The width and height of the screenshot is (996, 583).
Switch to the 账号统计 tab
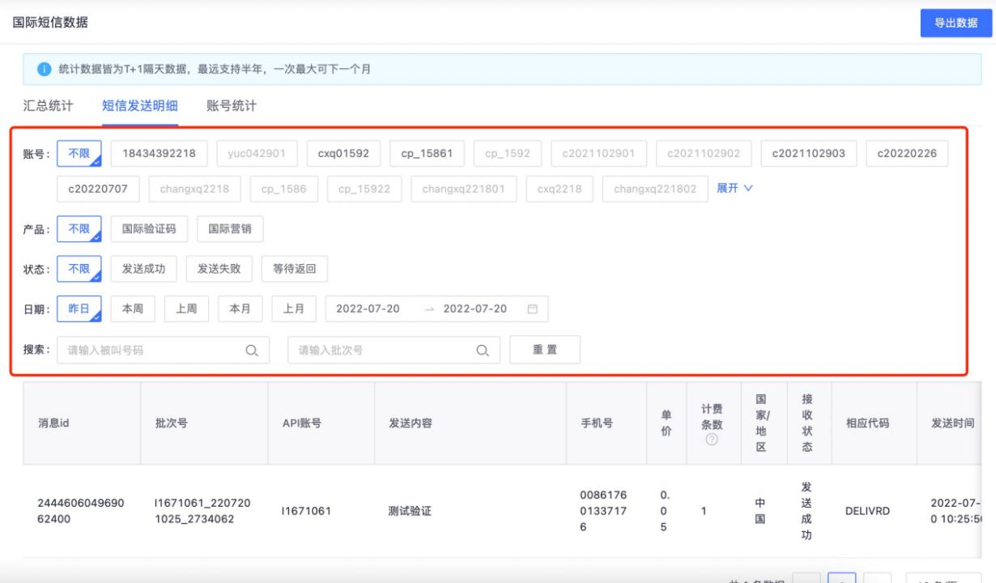pyautogui.click(x=232, y=106)
